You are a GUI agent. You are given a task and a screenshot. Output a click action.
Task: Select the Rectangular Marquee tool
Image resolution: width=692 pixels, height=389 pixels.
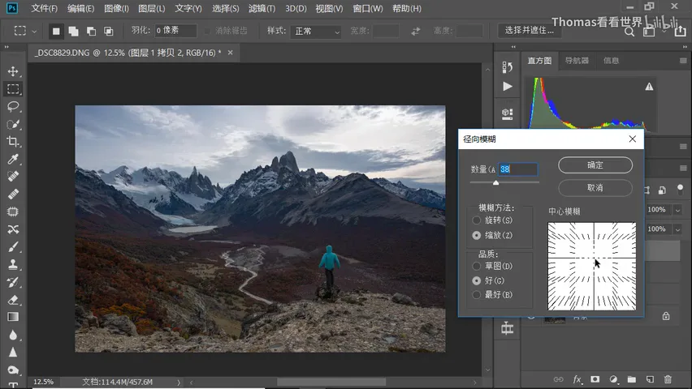[13, 89]
